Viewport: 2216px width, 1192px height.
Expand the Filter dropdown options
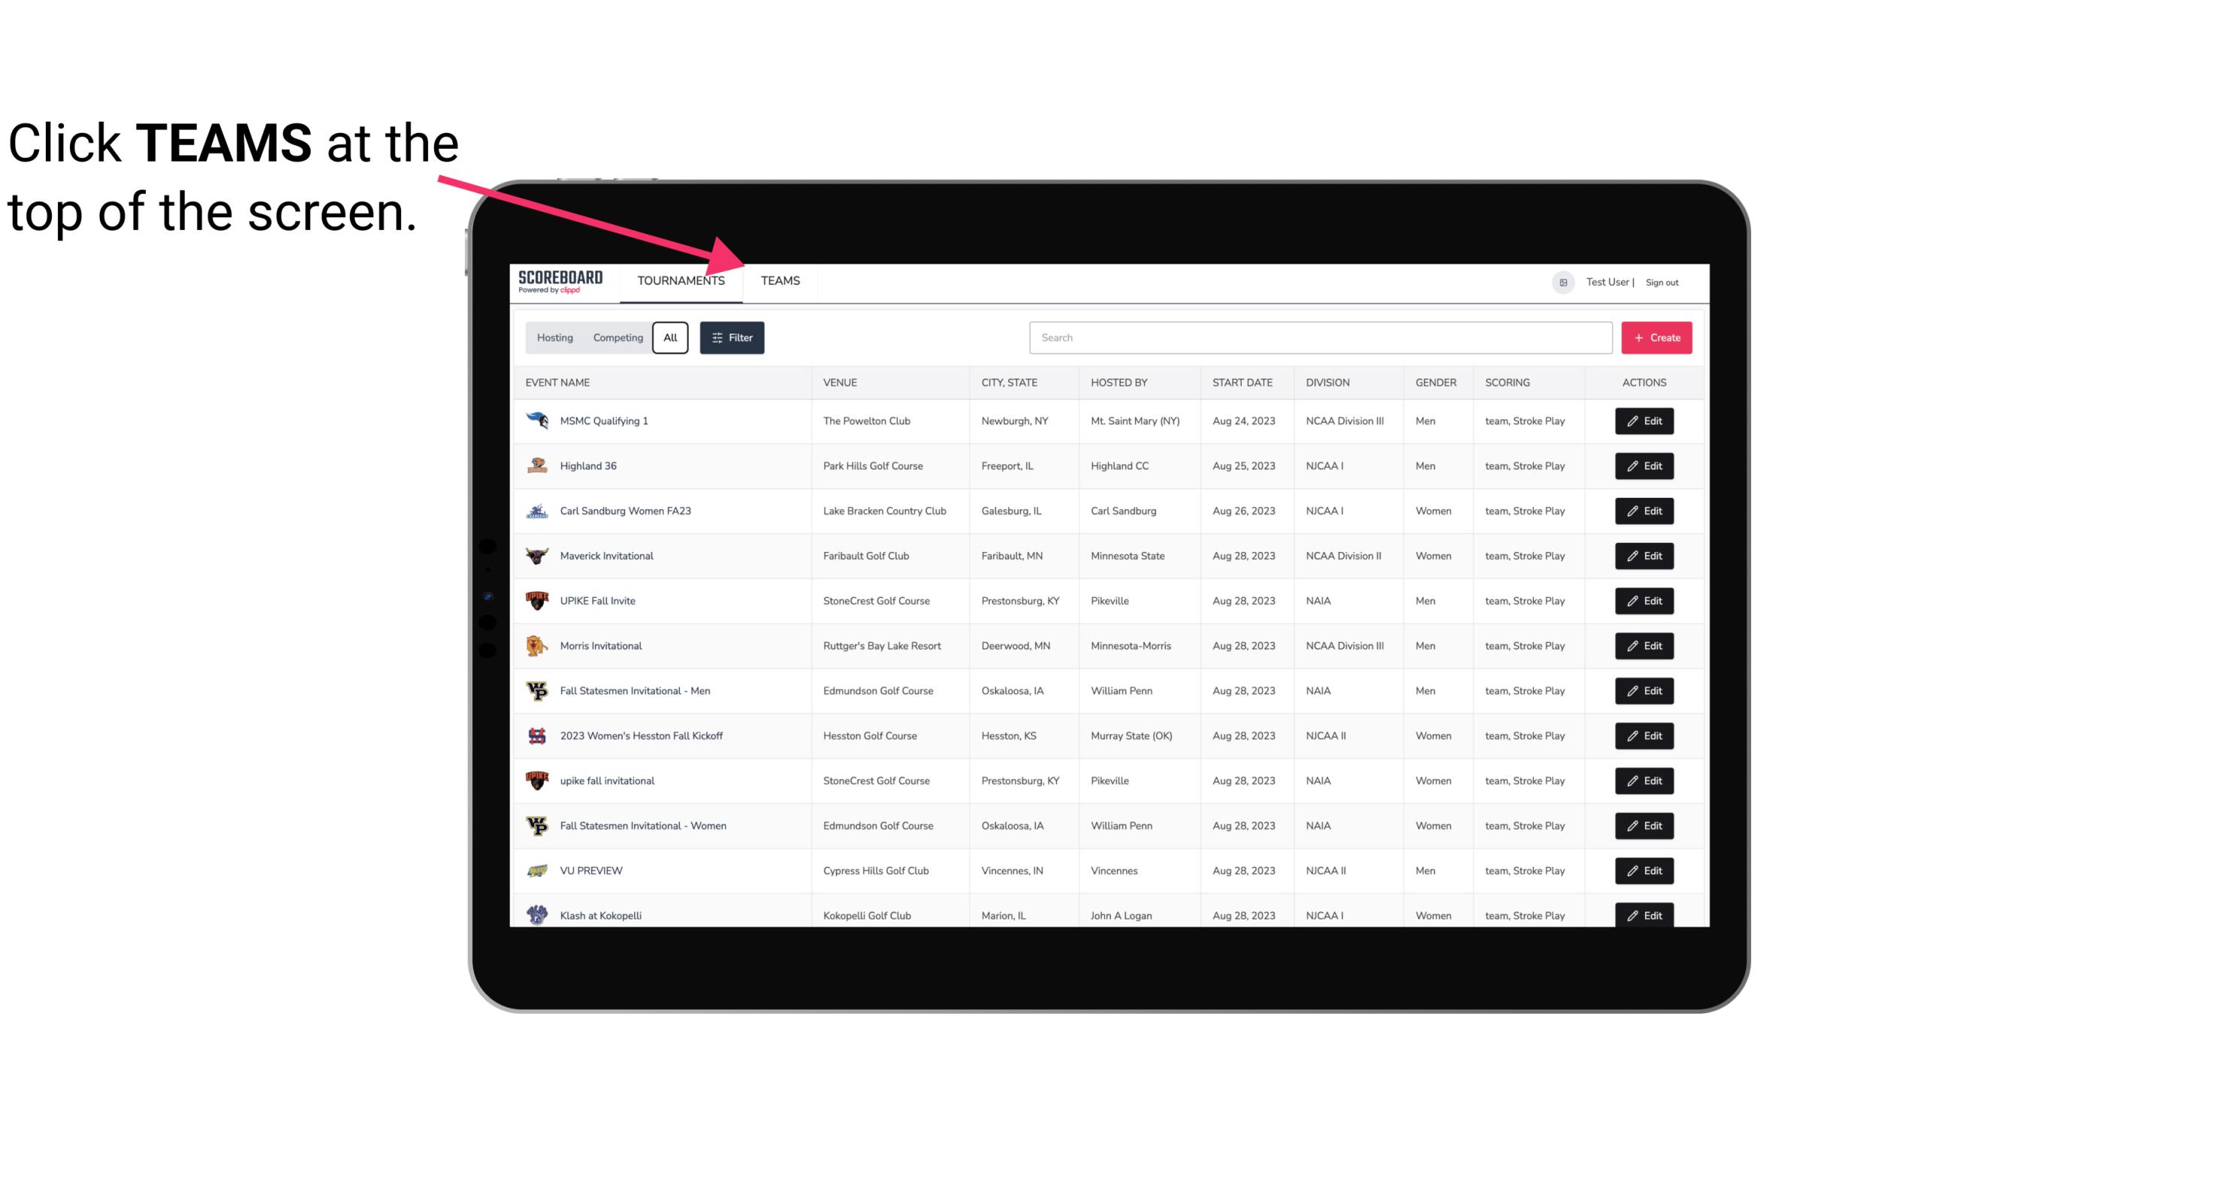pyautogui.click(x=731, y=338)
